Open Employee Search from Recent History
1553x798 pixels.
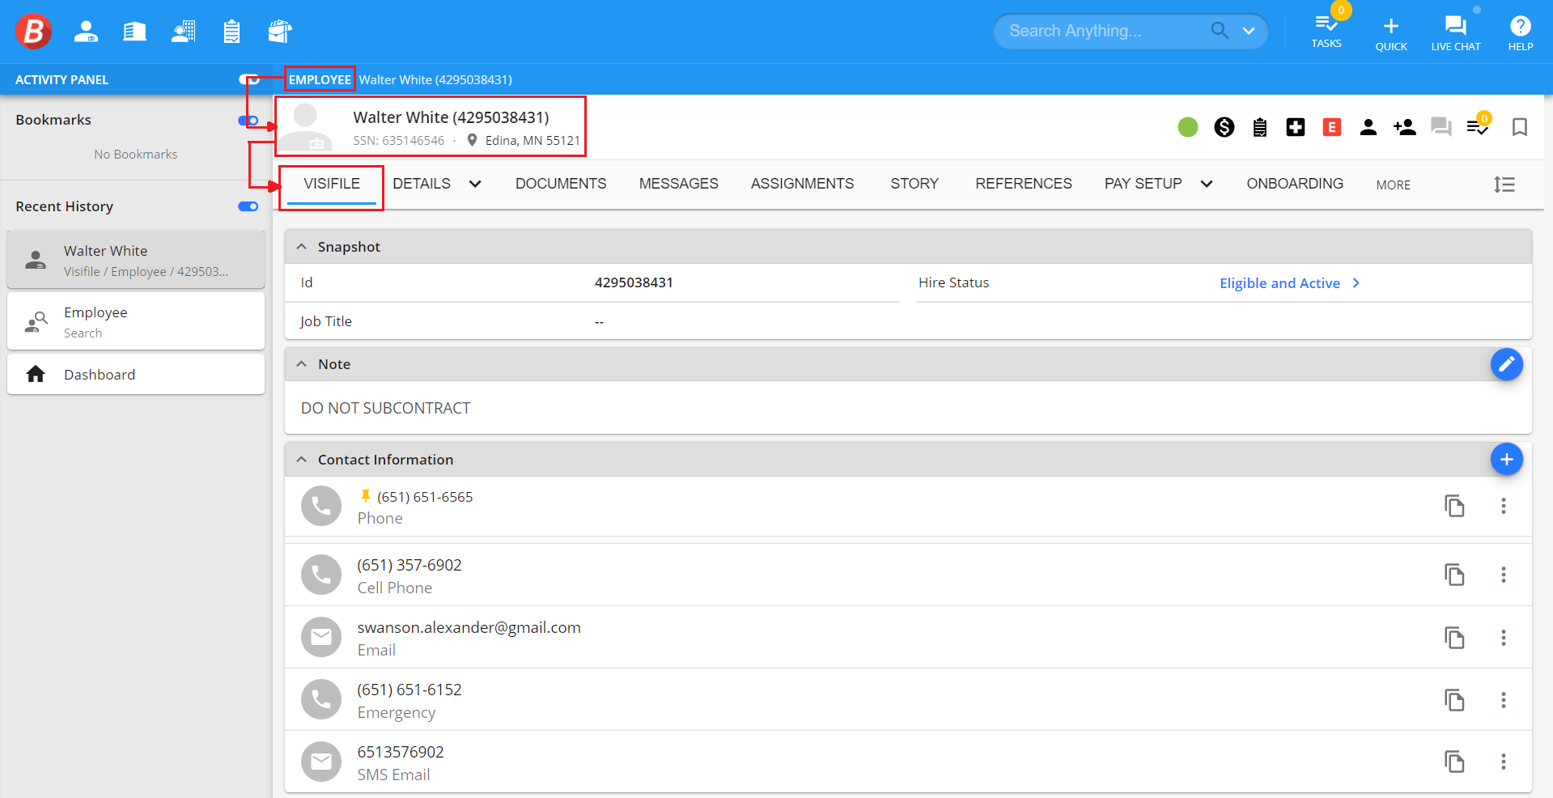coord(136,321)
